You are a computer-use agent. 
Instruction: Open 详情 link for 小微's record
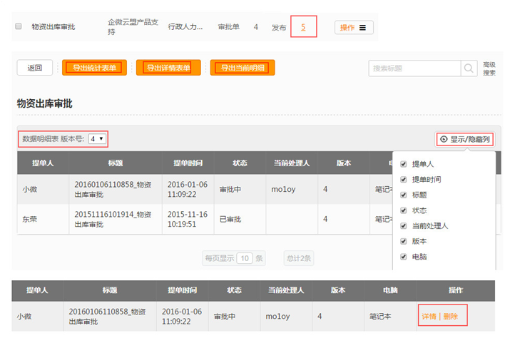pyautogui.click(x=429, y=316)
